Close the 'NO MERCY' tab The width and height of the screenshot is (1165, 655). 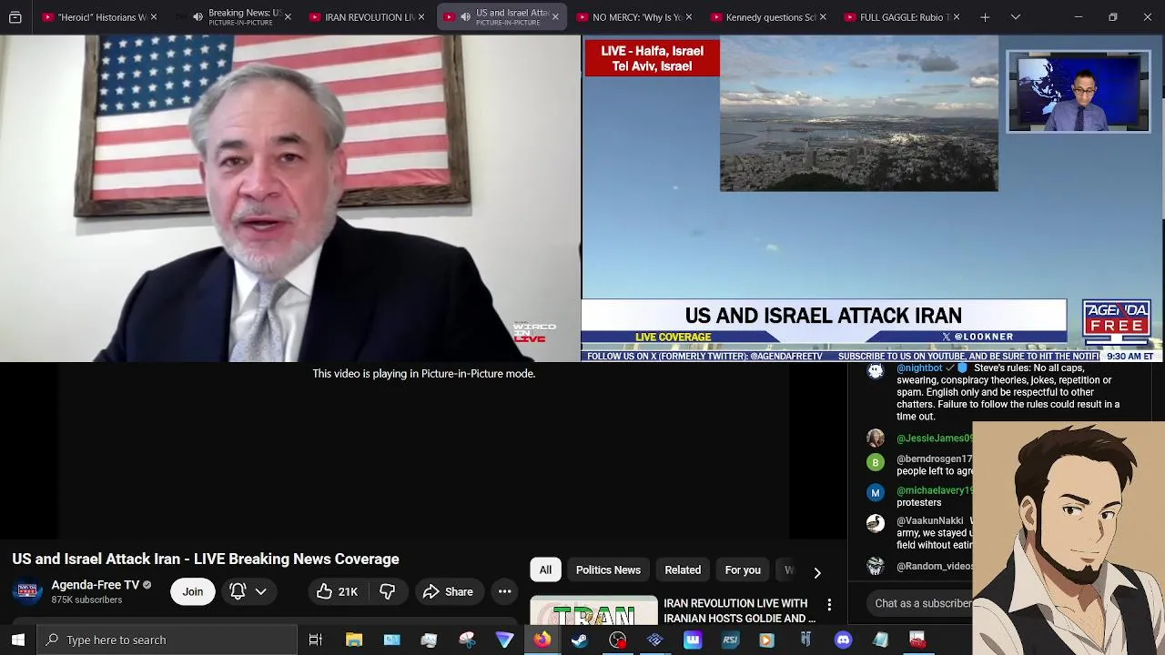(689, 17)
